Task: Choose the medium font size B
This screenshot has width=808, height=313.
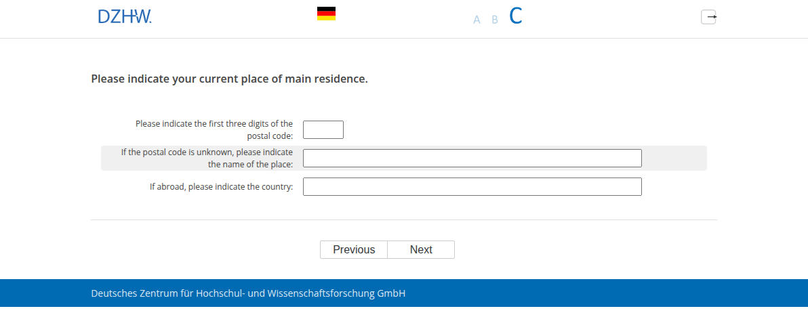Action: click(495, 20)
